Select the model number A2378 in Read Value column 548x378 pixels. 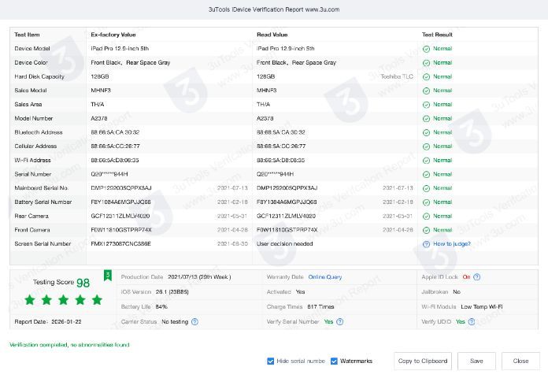[x=265, y=118]
